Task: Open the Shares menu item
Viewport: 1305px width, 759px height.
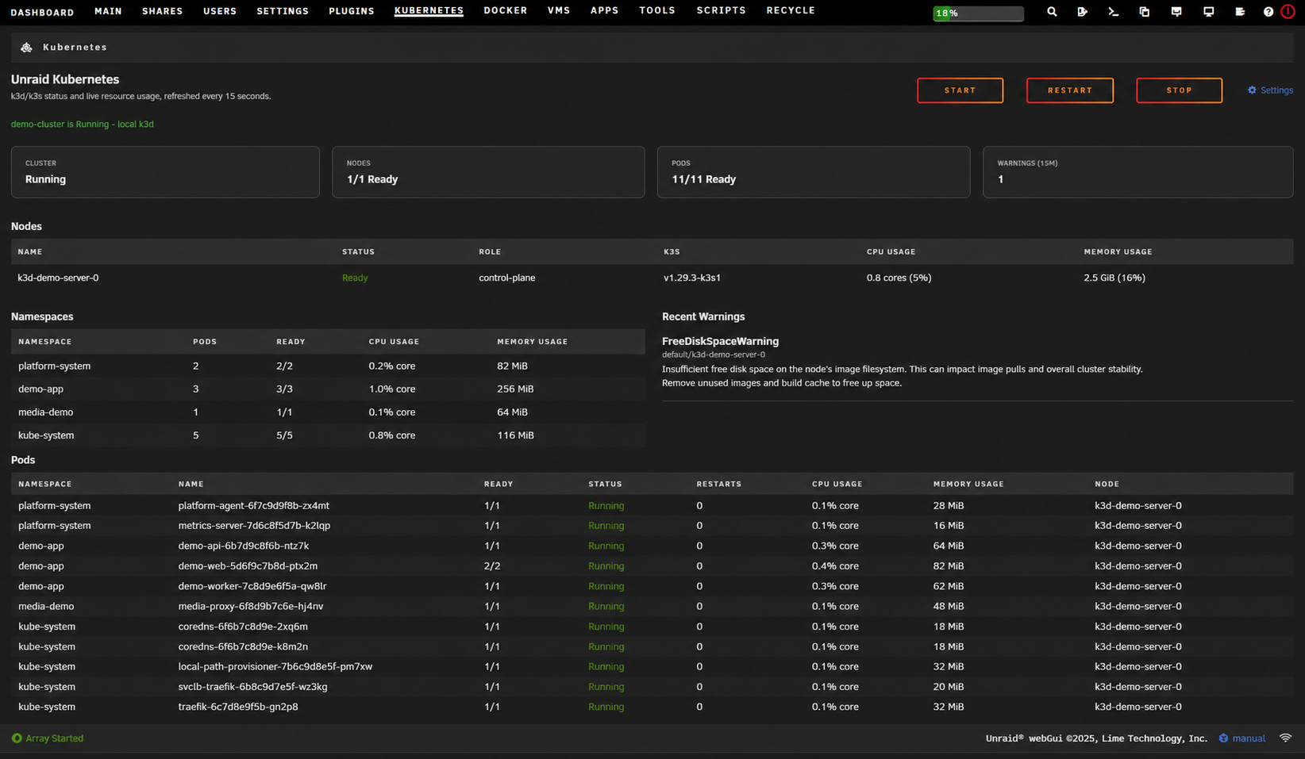Action: pos(163,11)
